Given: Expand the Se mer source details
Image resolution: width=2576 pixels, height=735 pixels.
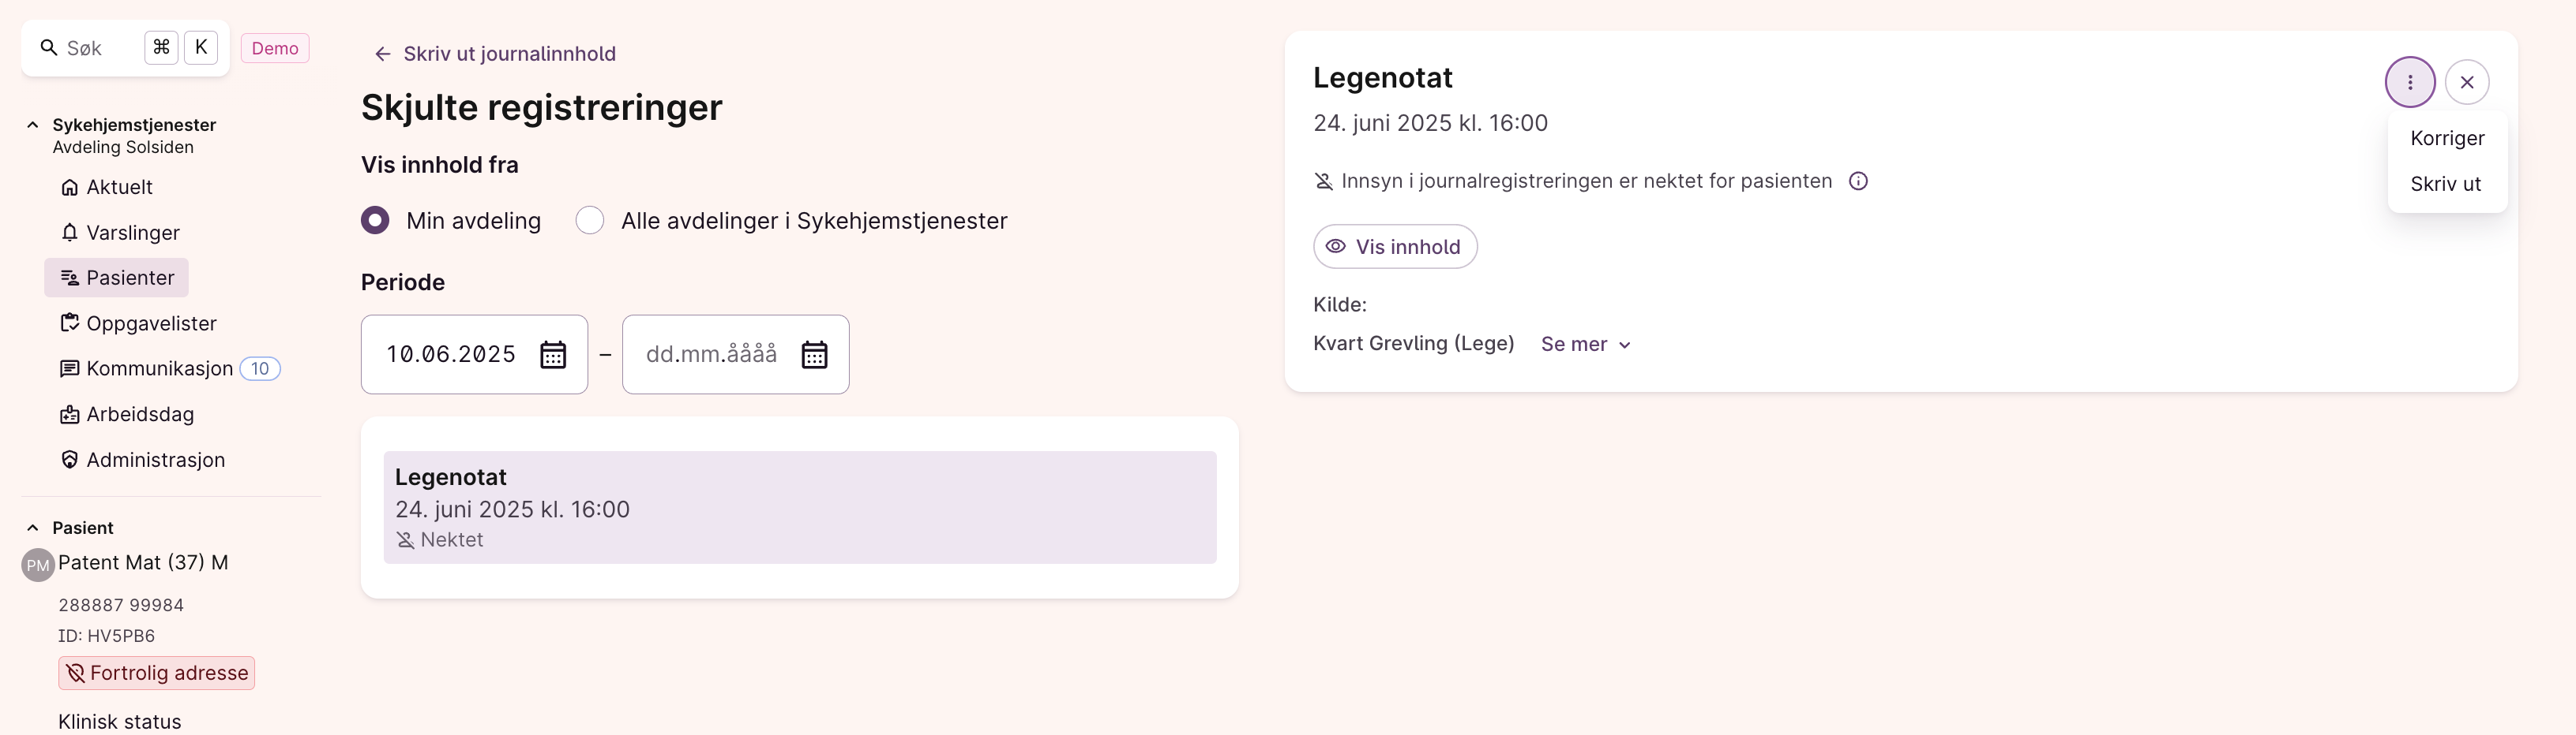Looking at the screenshot, I should click(x=1586, y=345).
